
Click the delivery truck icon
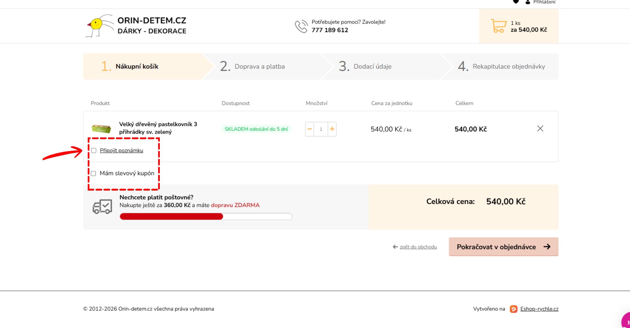point(102,207)
